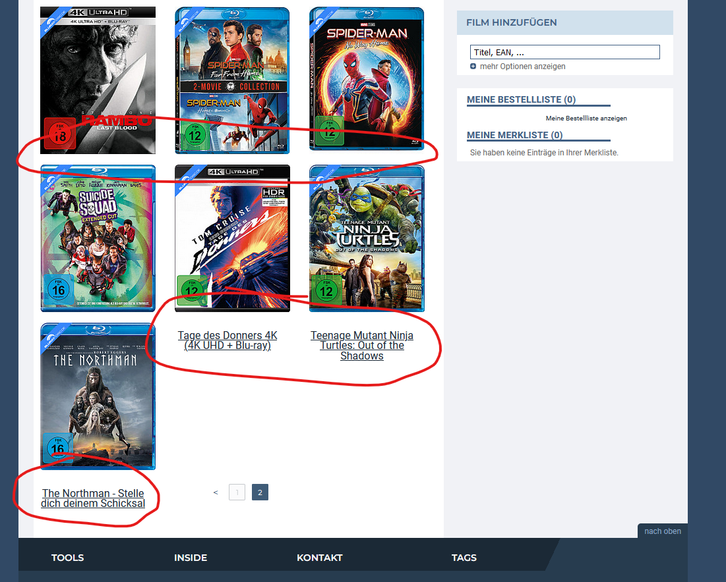
Task: Open the KONTAKT footer section
Action: click(x=319, y=558)
